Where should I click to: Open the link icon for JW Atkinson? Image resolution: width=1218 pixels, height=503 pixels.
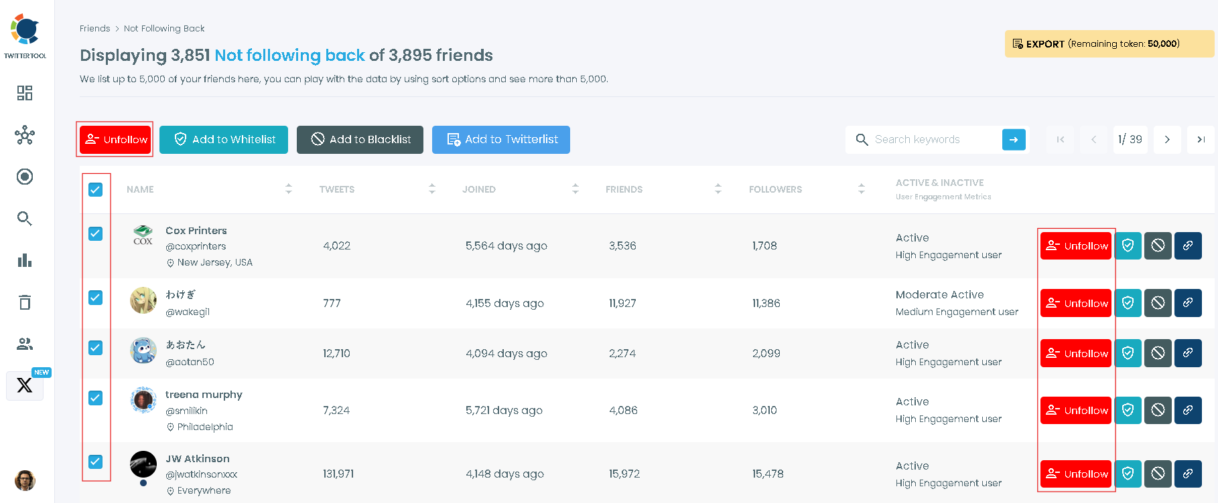[x=1188, y=474]
